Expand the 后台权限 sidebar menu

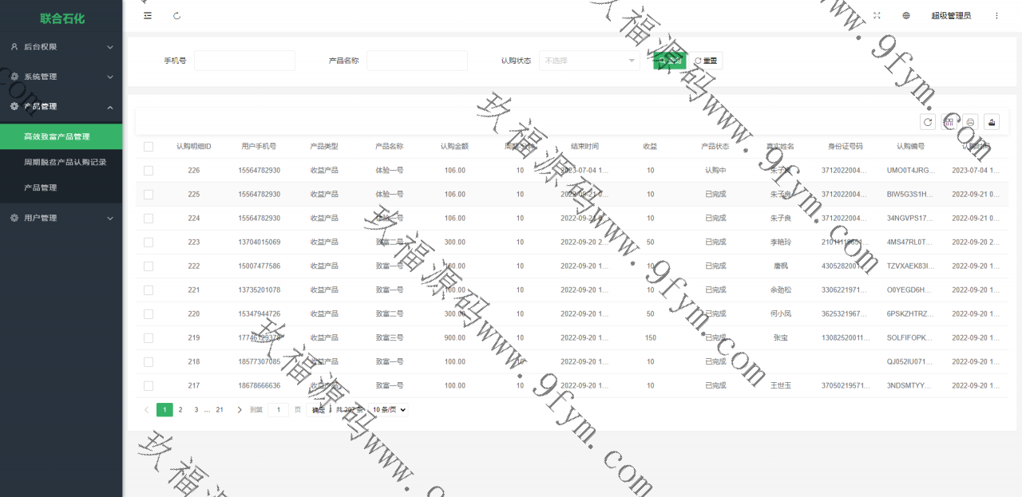click(x=61, y=47)
